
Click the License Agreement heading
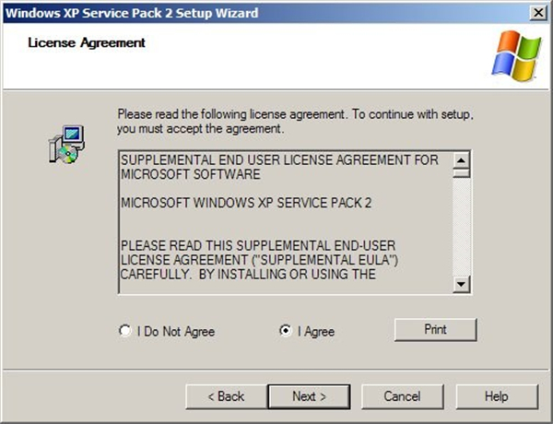pos(87,43)
